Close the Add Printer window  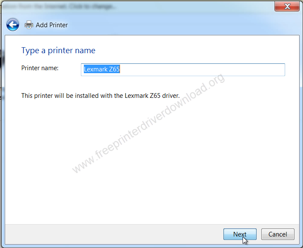(x=287, y=6)
